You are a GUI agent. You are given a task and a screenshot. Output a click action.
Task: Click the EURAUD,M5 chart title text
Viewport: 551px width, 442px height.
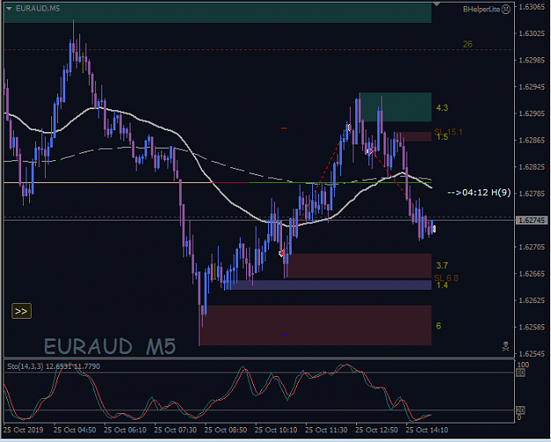pyautogui.click(x=38, y=9)
